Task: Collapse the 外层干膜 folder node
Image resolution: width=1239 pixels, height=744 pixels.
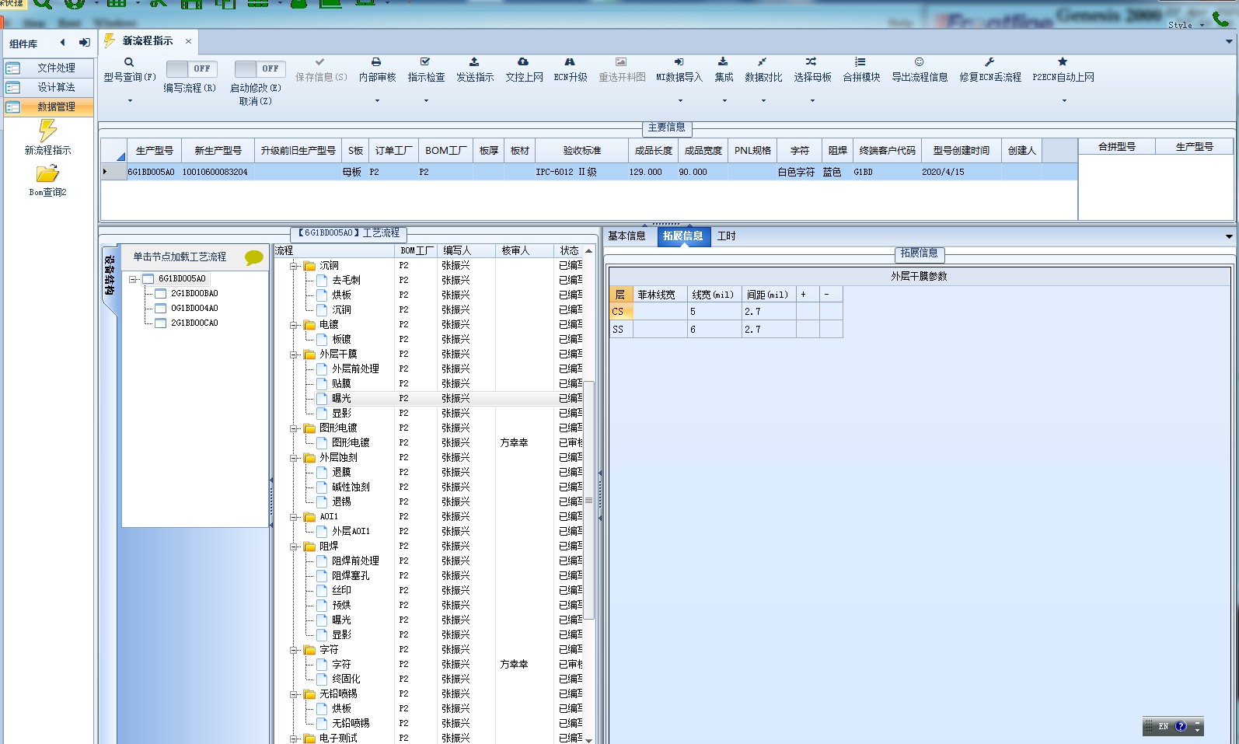Action: point(295,355)
